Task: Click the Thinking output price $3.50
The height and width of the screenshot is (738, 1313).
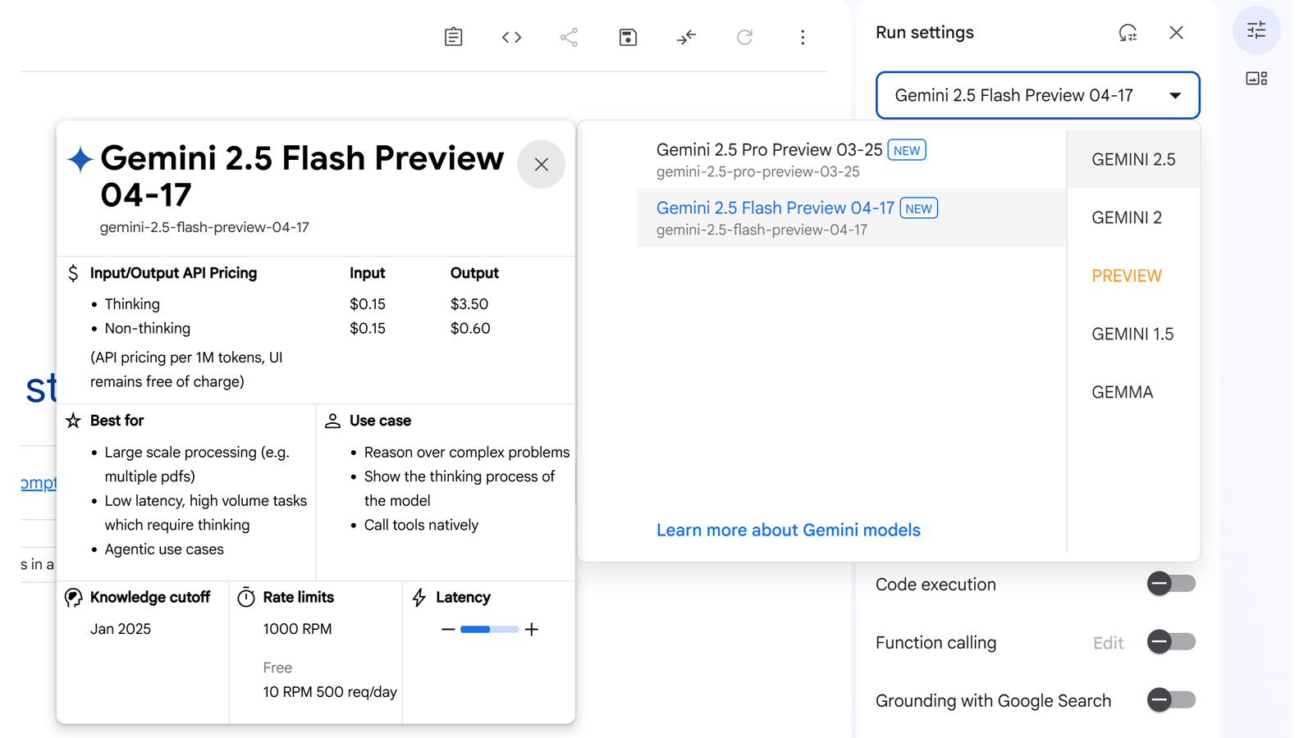Action: pos(469,304)
